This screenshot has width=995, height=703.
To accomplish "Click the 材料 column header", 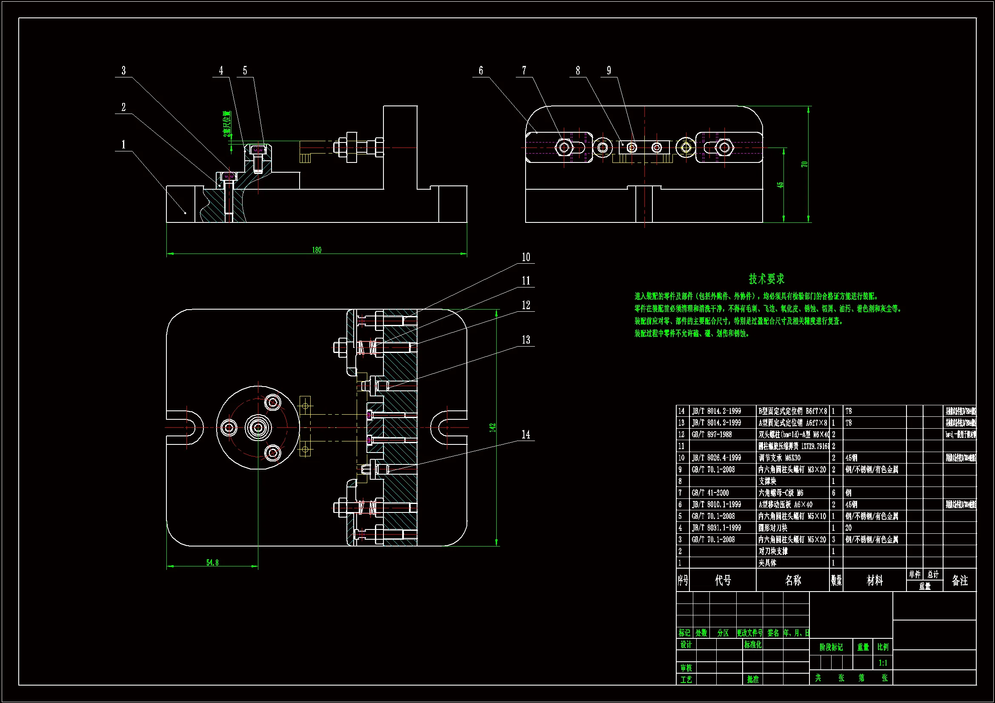I will click(875, 580).
